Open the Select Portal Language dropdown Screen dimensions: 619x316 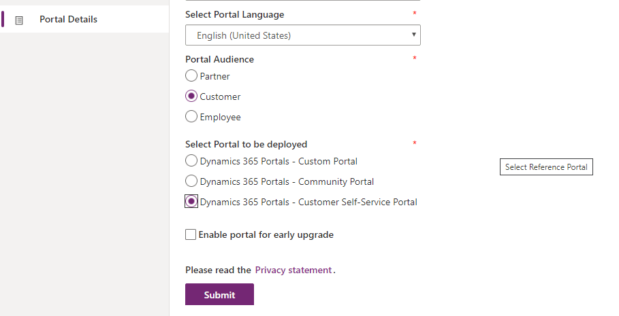(x=302, y=35)
